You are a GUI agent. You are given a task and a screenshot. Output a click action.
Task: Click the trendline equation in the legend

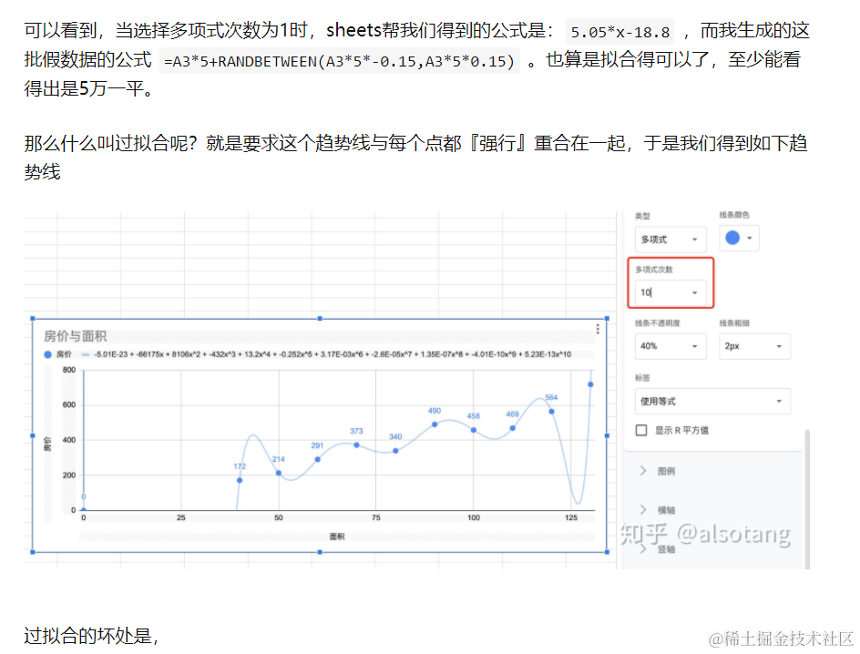point(333,354)
